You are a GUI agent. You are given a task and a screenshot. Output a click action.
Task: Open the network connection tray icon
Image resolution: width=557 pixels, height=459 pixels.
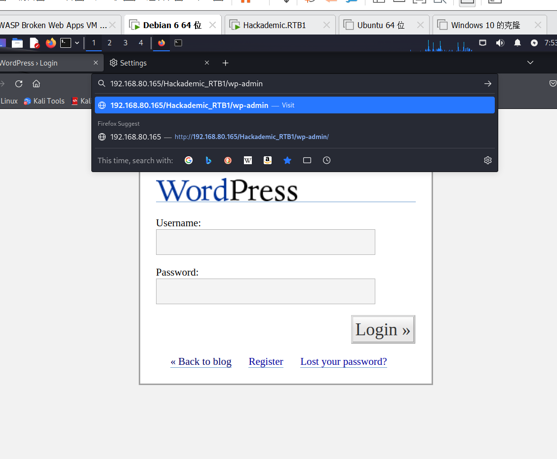482,43
